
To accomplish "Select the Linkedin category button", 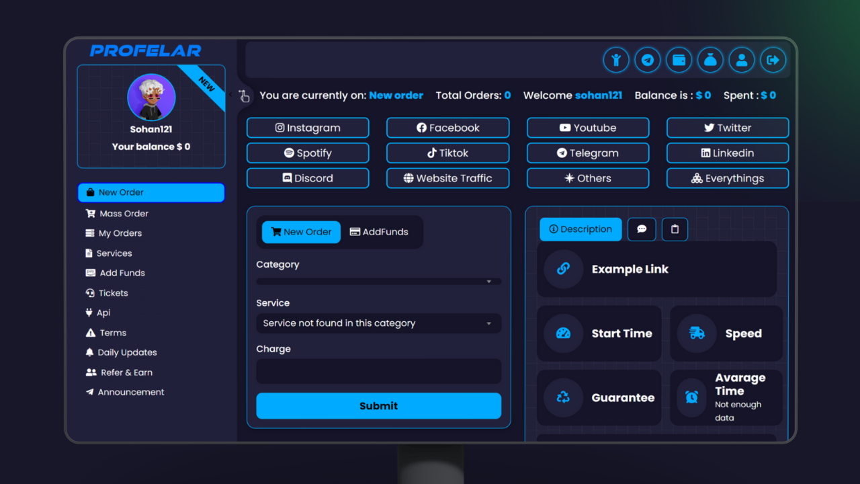I will pyautogui.click(x=728, y=153).
